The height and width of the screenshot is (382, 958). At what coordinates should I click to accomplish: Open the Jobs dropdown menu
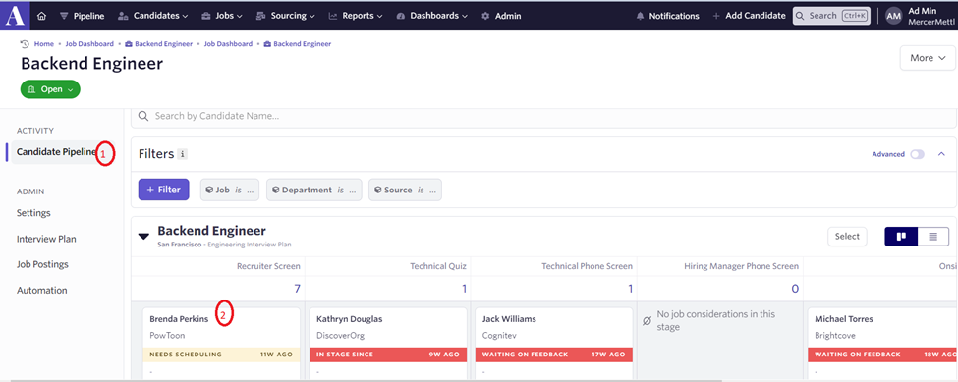[x=222, y=16]
